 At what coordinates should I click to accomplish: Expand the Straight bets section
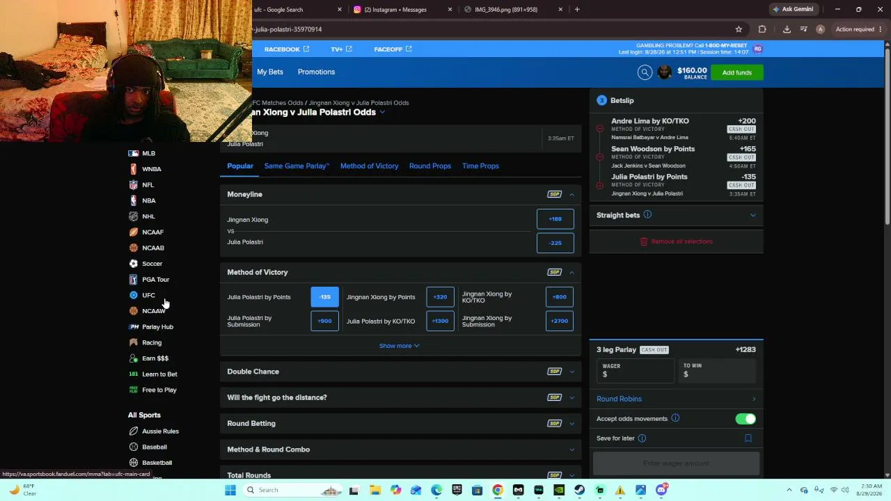coord(752,215)
